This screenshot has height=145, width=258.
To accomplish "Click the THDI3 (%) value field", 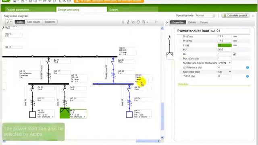I will [225, 76].
